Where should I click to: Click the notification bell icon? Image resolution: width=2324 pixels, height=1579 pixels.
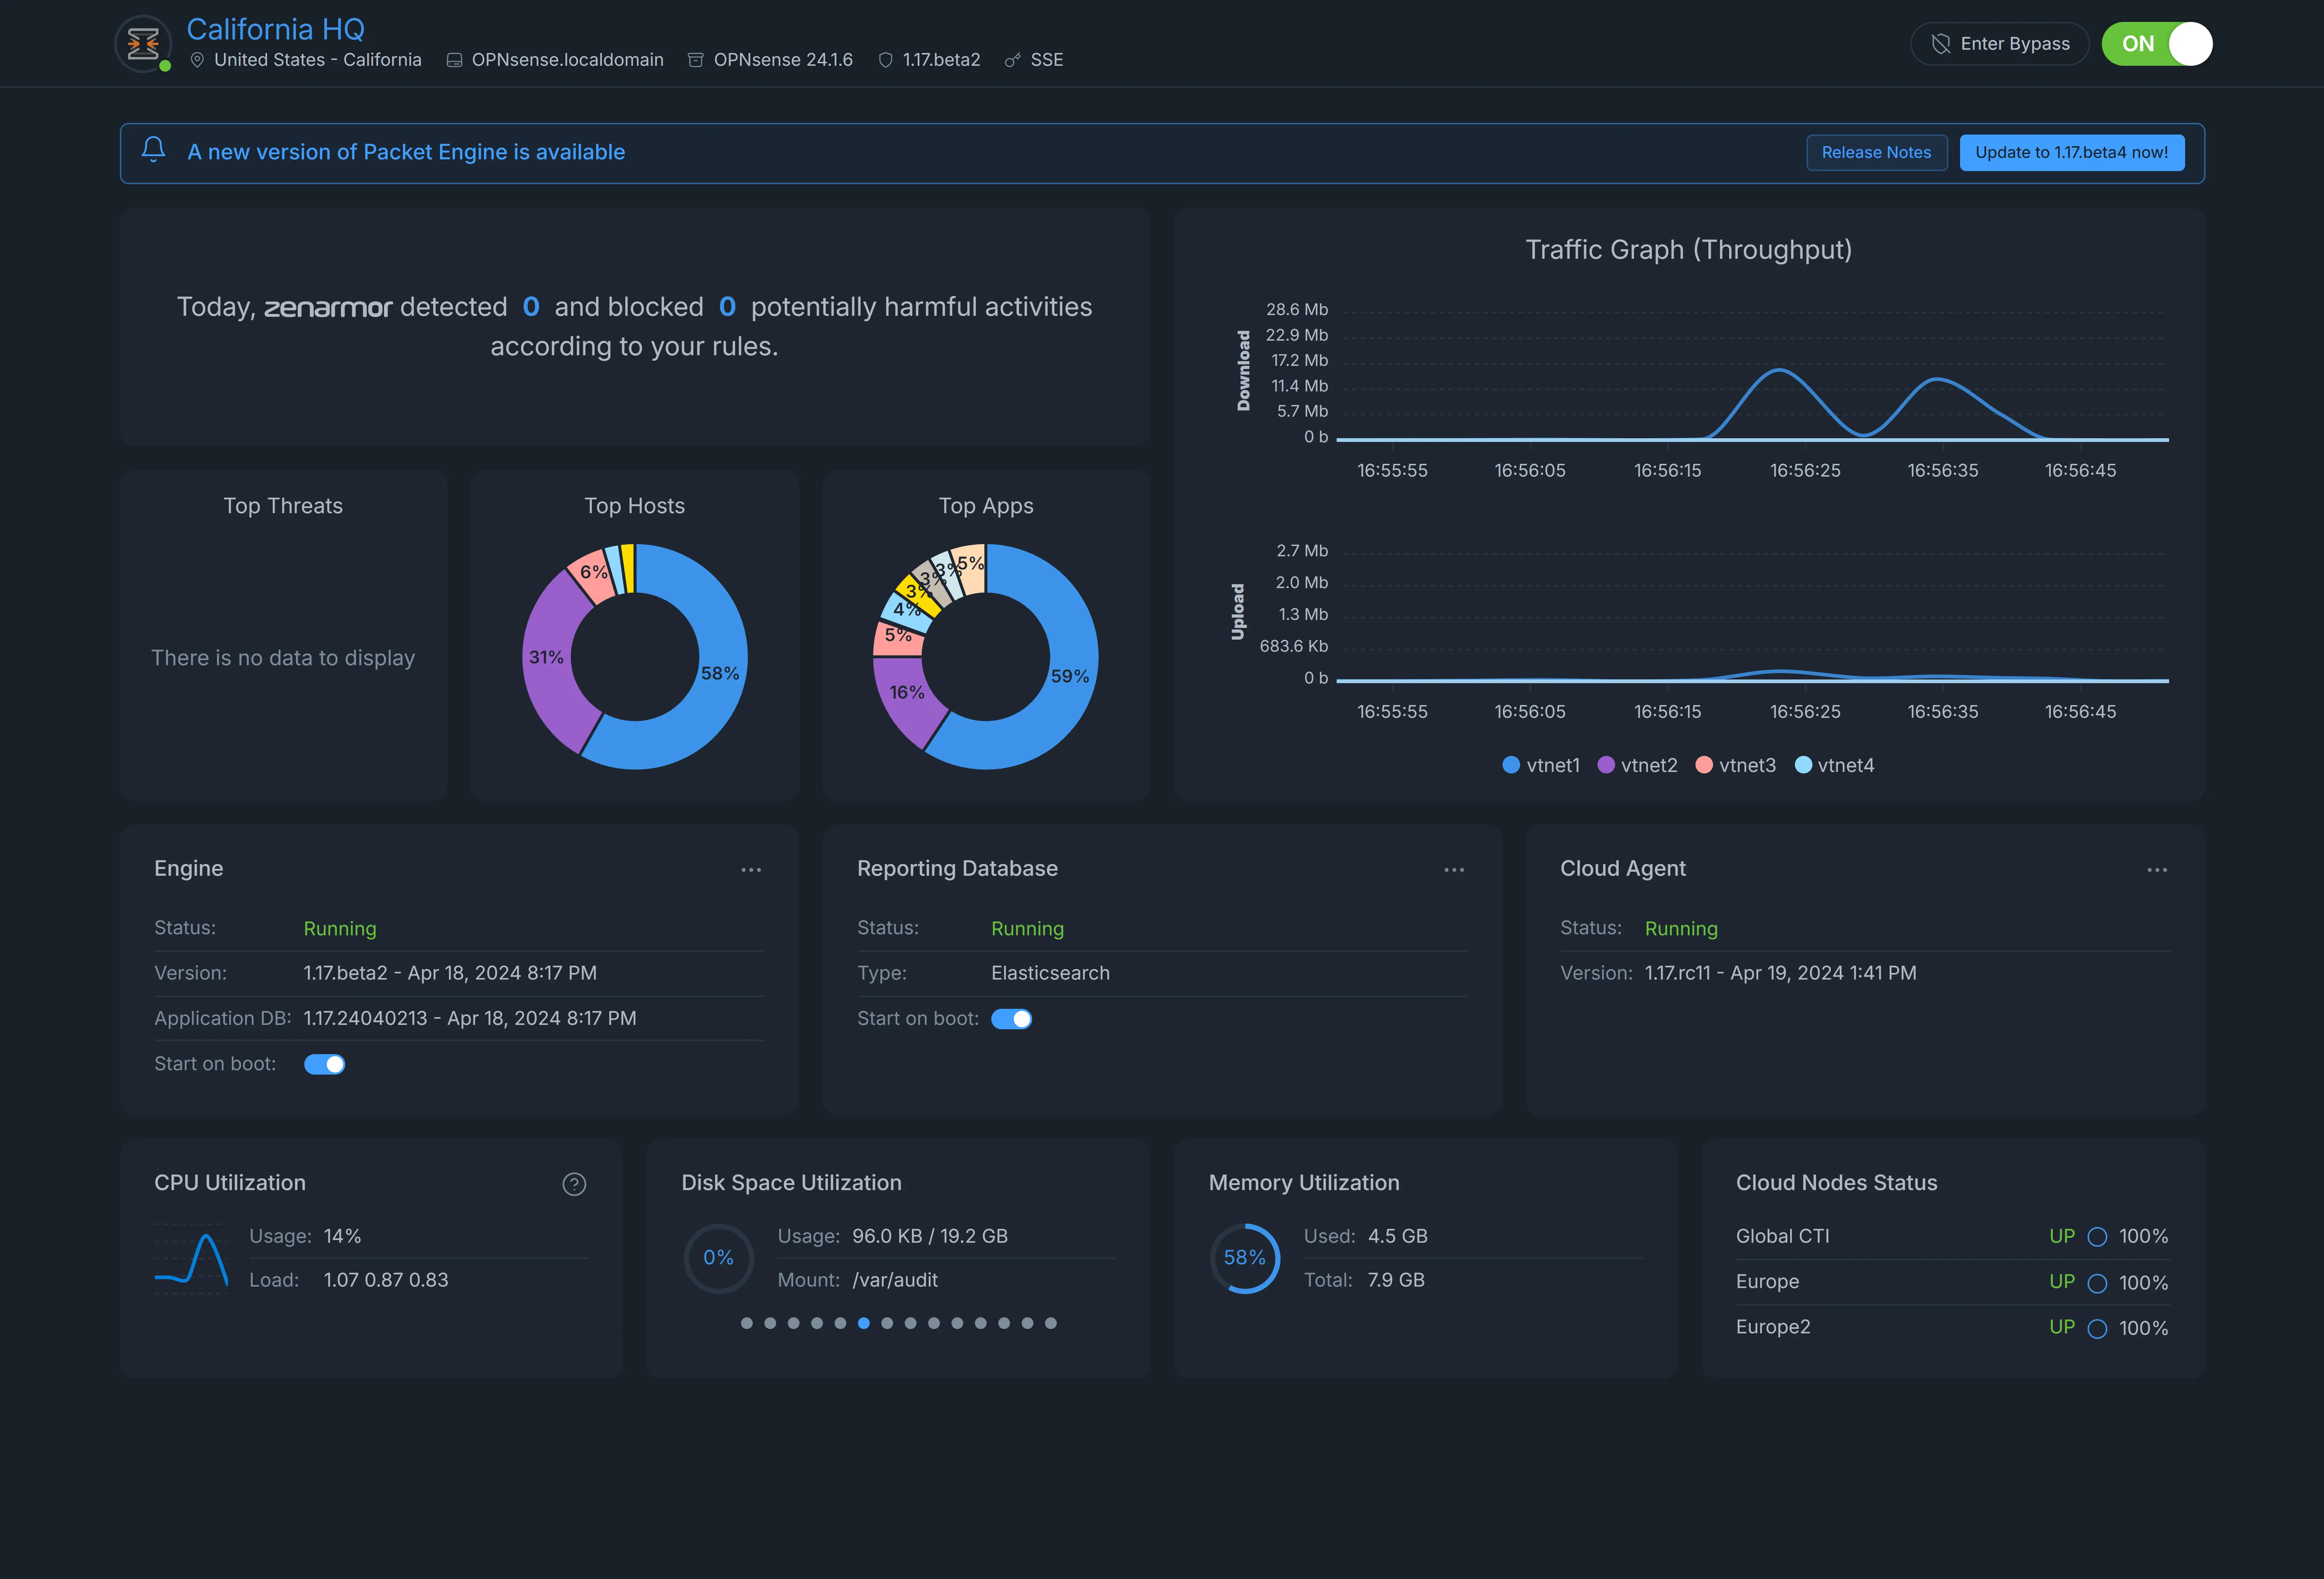point(153,150)
